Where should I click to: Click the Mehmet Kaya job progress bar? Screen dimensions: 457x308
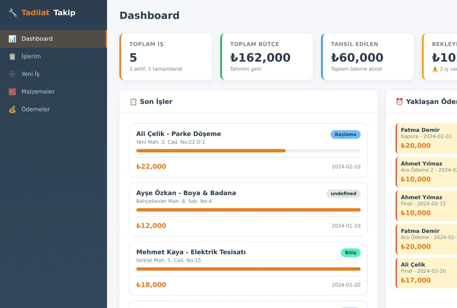248,269
